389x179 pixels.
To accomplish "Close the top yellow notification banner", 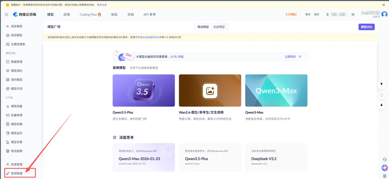I will pos(384,5).
